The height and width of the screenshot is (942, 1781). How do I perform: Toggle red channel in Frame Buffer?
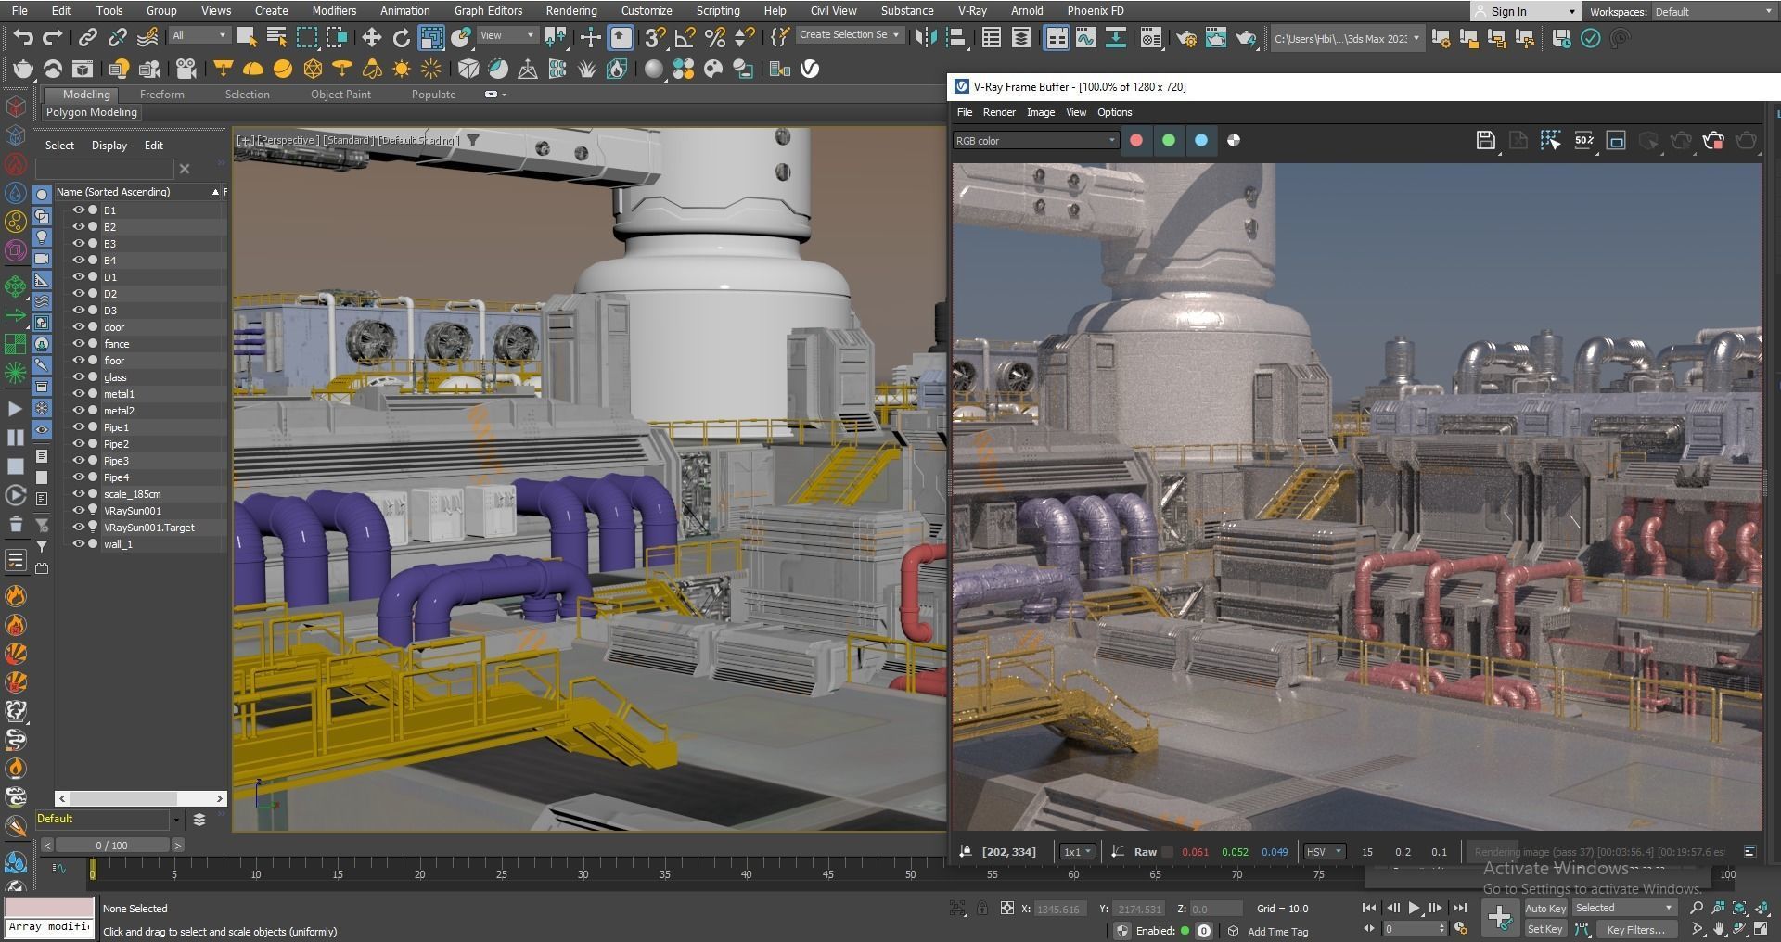pyautogui.click(x=1135, y=140)
